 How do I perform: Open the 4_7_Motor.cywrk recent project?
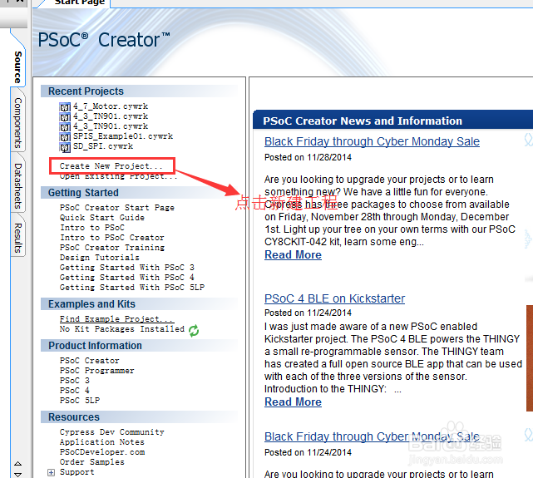[x=111, y=106]
